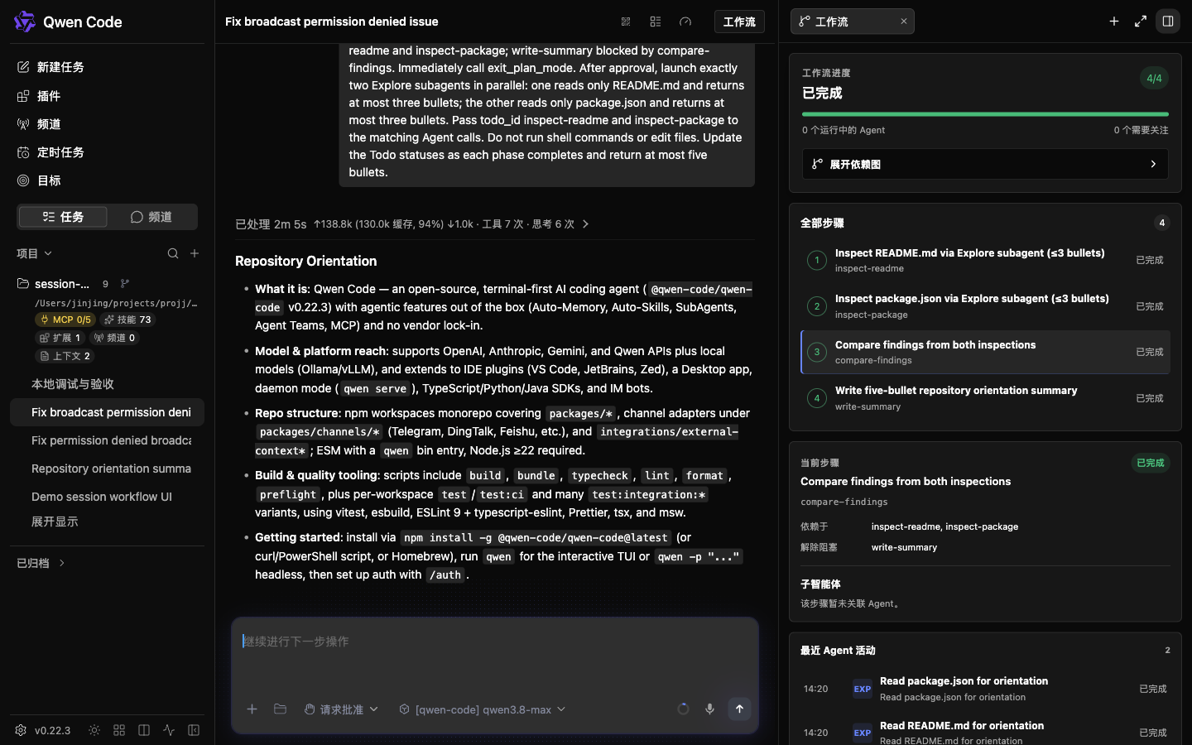Close the 工作流 panel tab
1192x745 pixels.
(x=904, y=22)
